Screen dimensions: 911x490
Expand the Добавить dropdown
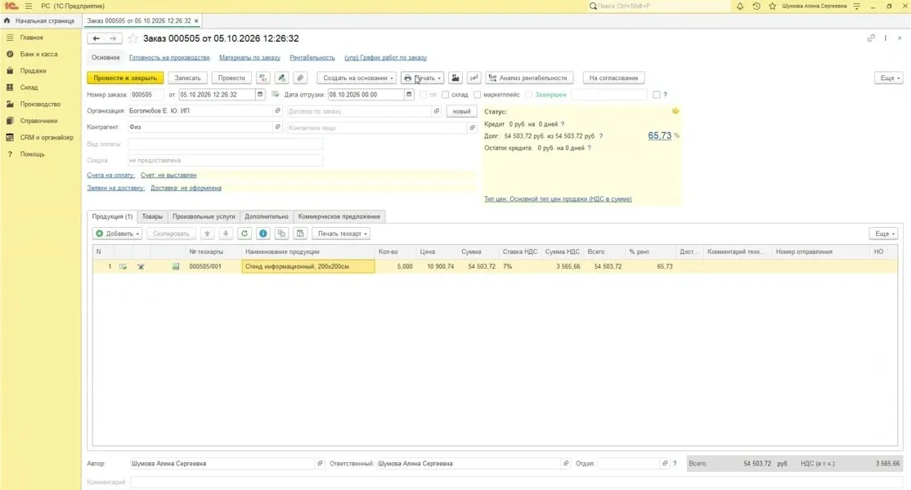[x=118, y=234]
